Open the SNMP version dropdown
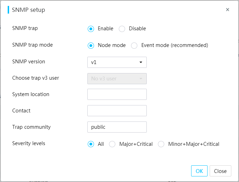The image size is (239, 182). (x=117, y=62)
